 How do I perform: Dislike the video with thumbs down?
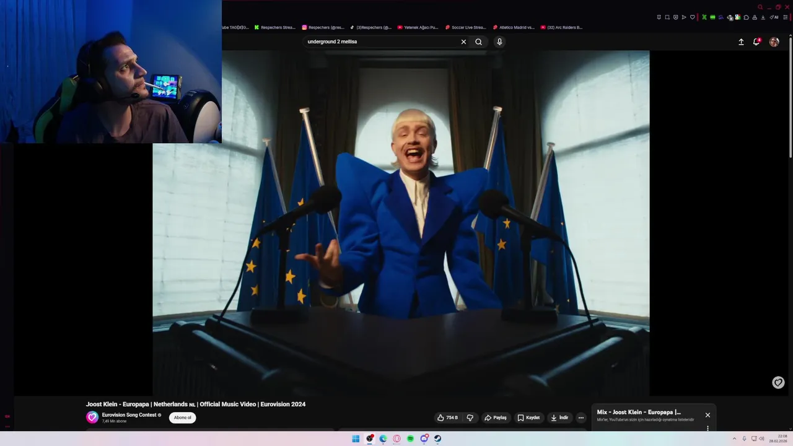tap(470, 418)
